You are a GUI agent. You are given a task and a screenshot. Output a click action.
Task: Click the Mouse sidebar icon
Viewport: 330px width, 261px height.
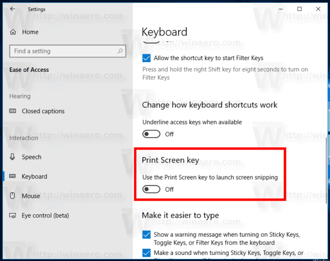[x=13, y=196]
